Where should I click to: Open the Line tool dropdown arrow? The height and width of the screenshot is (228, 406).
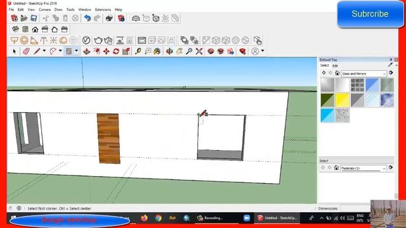click(44, 51)
